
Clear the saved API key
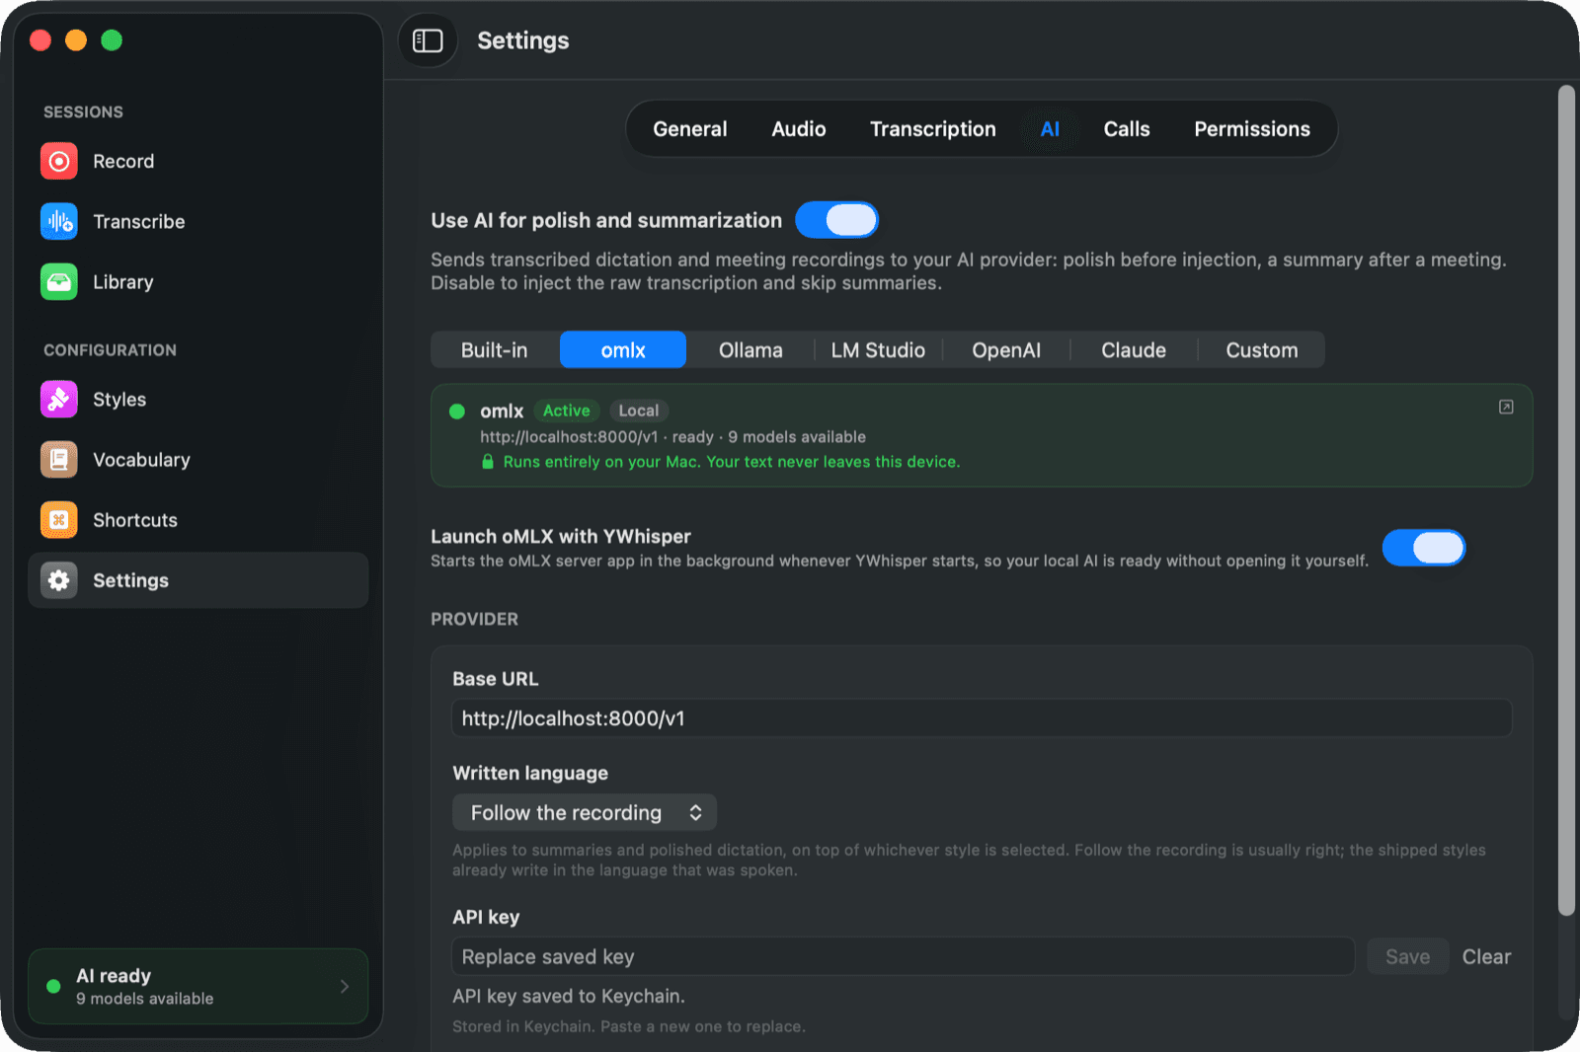pos(1486,956)
